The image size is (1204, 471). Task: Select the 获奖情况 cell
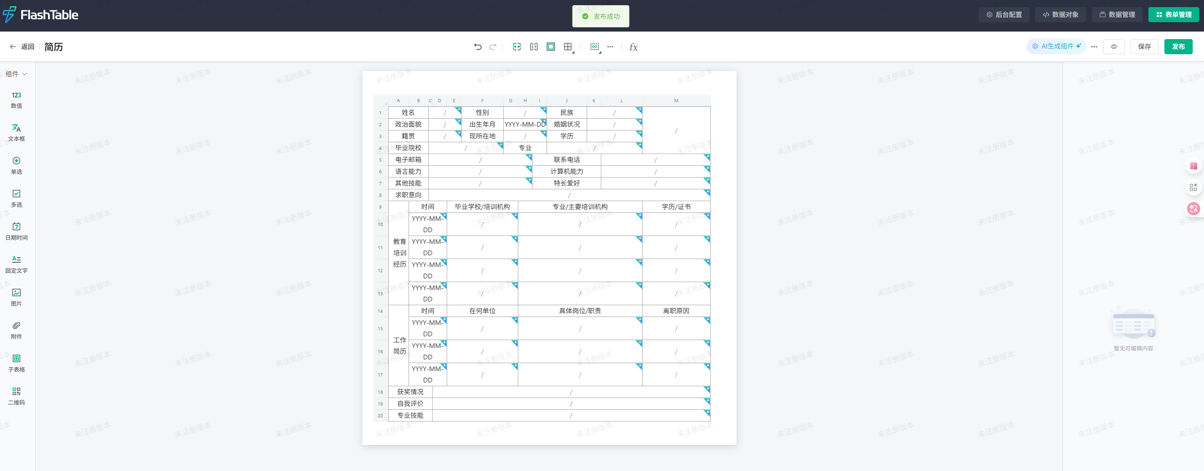click(410, 392)
